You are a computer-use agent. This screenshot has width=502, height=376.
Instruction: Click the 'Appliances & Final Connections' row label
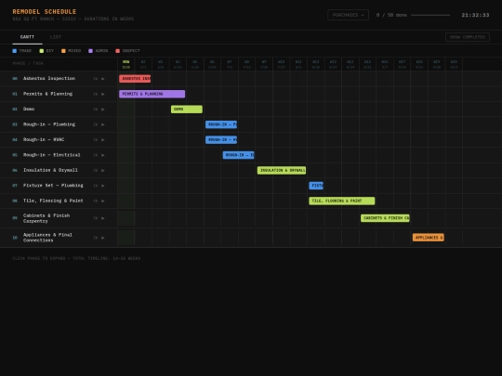[x=47, y=238]
